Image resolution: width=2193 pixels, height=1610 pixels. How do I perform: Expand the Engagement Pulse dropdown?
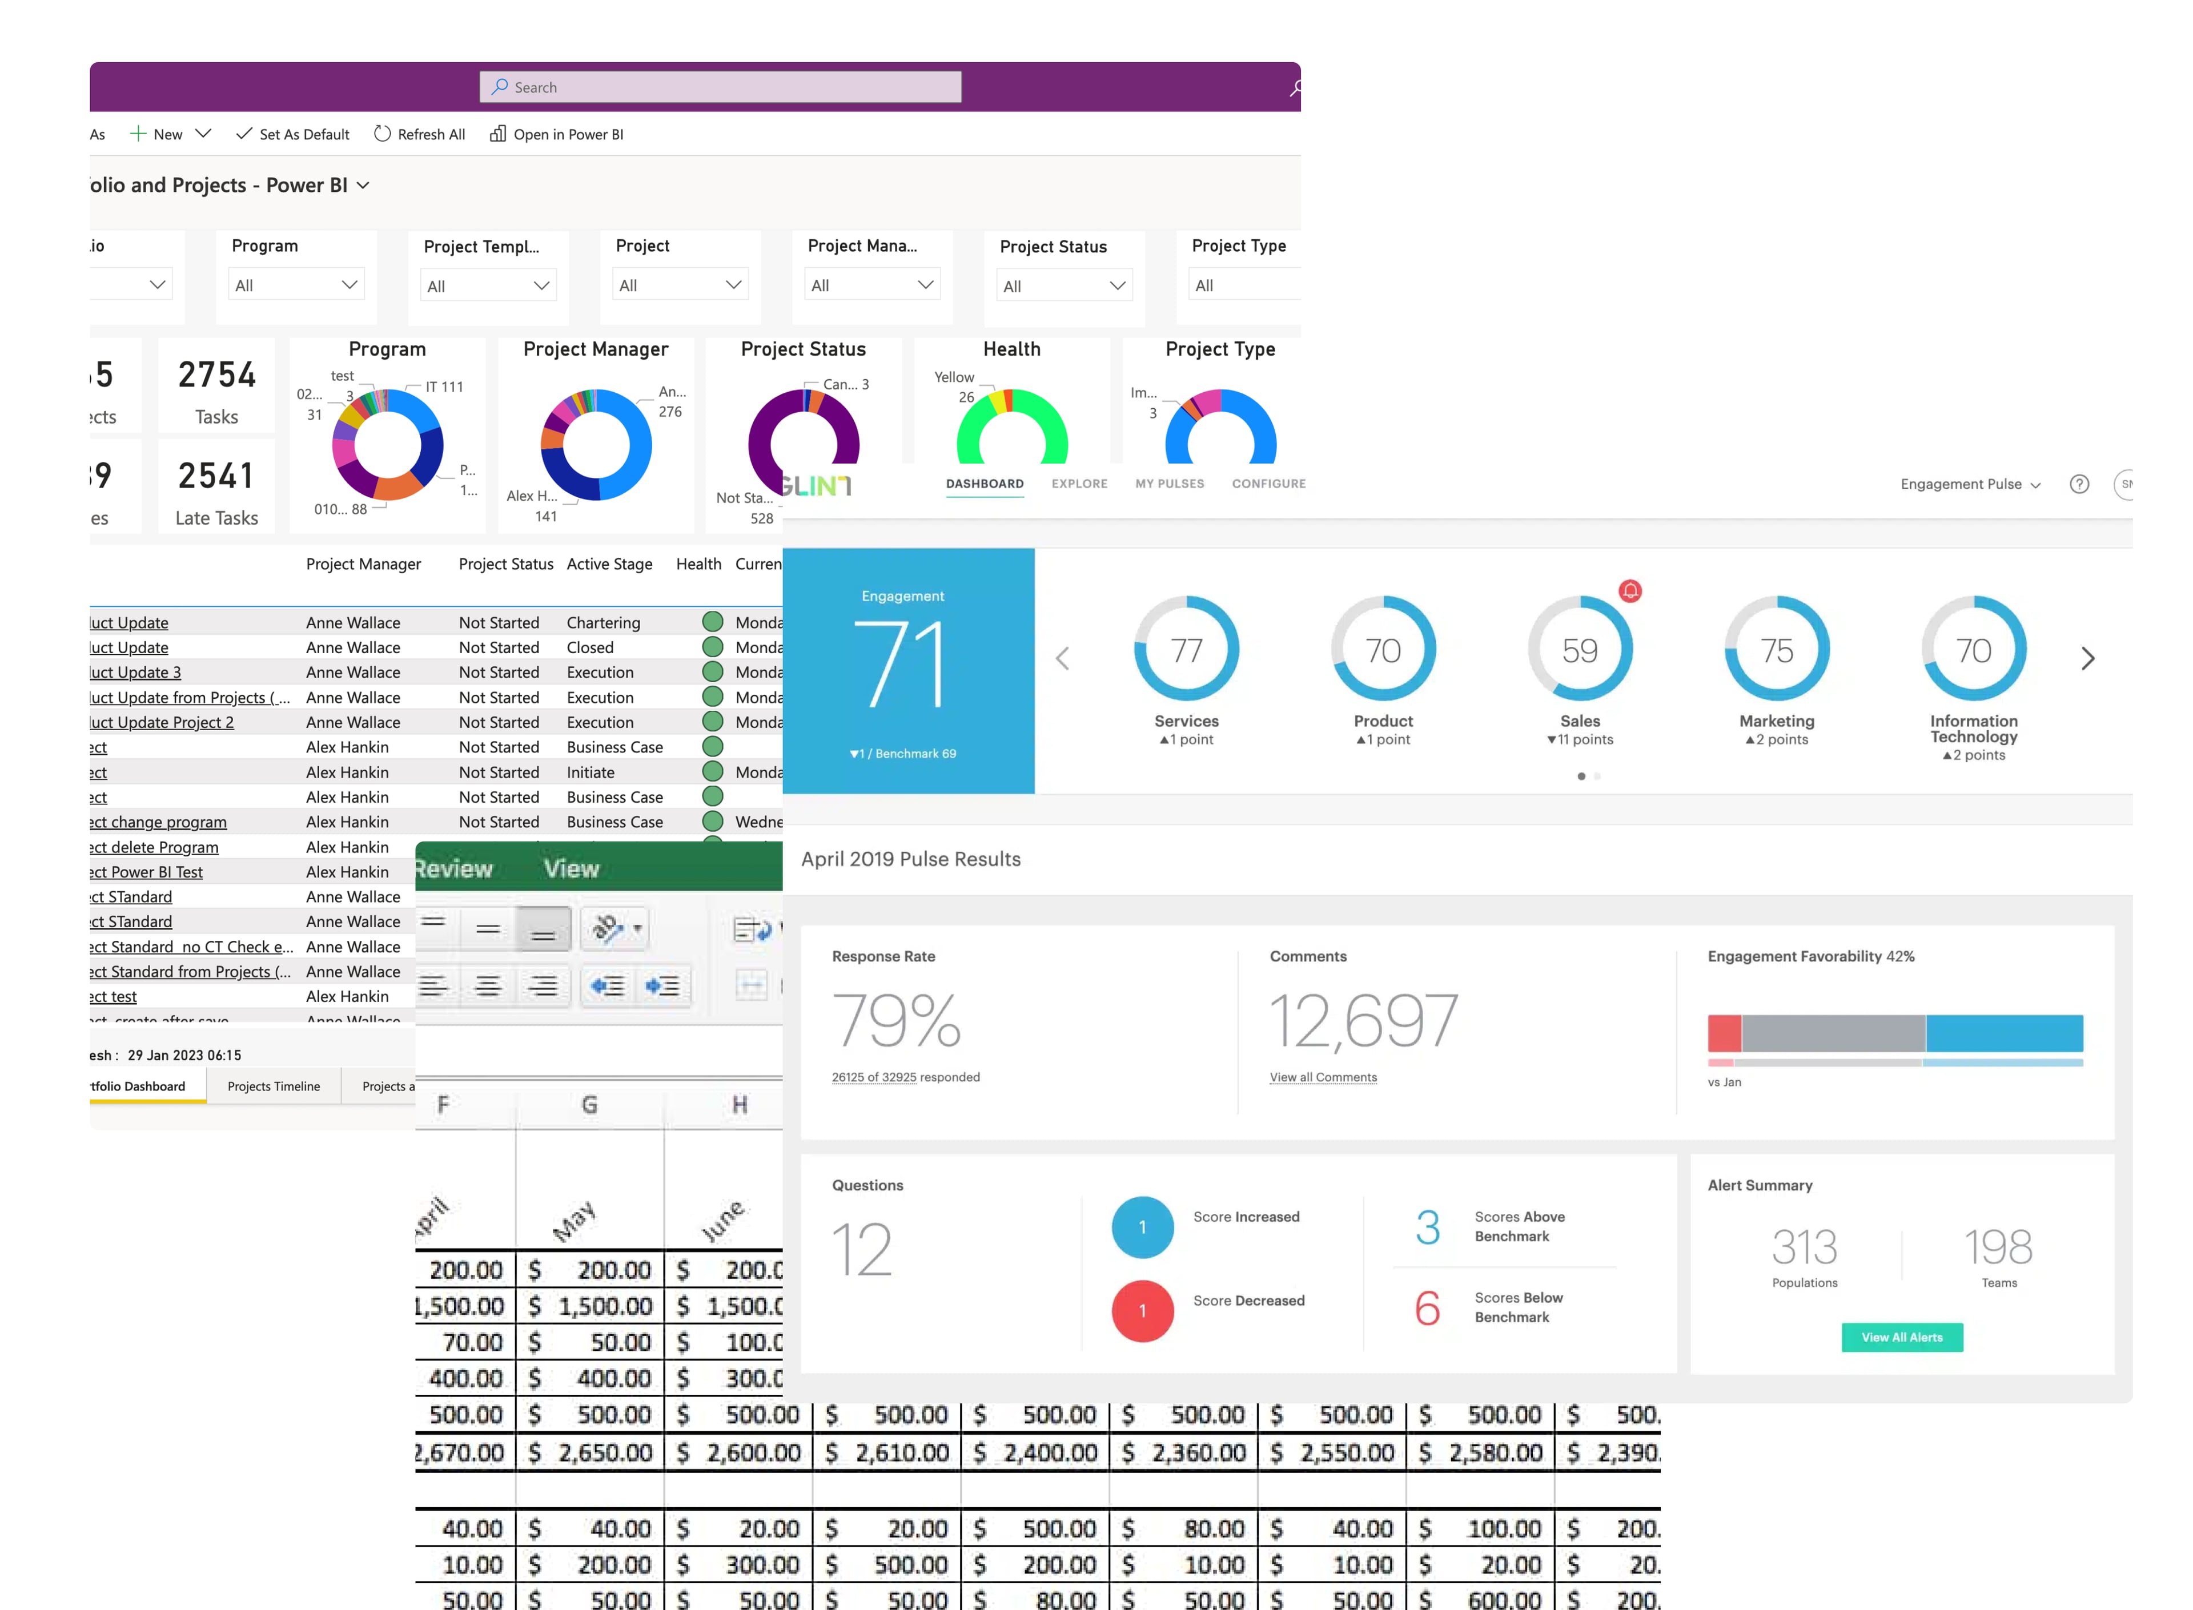pyautogui.click(x=1969, y=484)
